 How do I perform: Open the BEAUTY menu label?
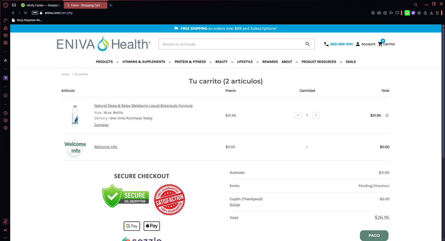coord(221,62)
